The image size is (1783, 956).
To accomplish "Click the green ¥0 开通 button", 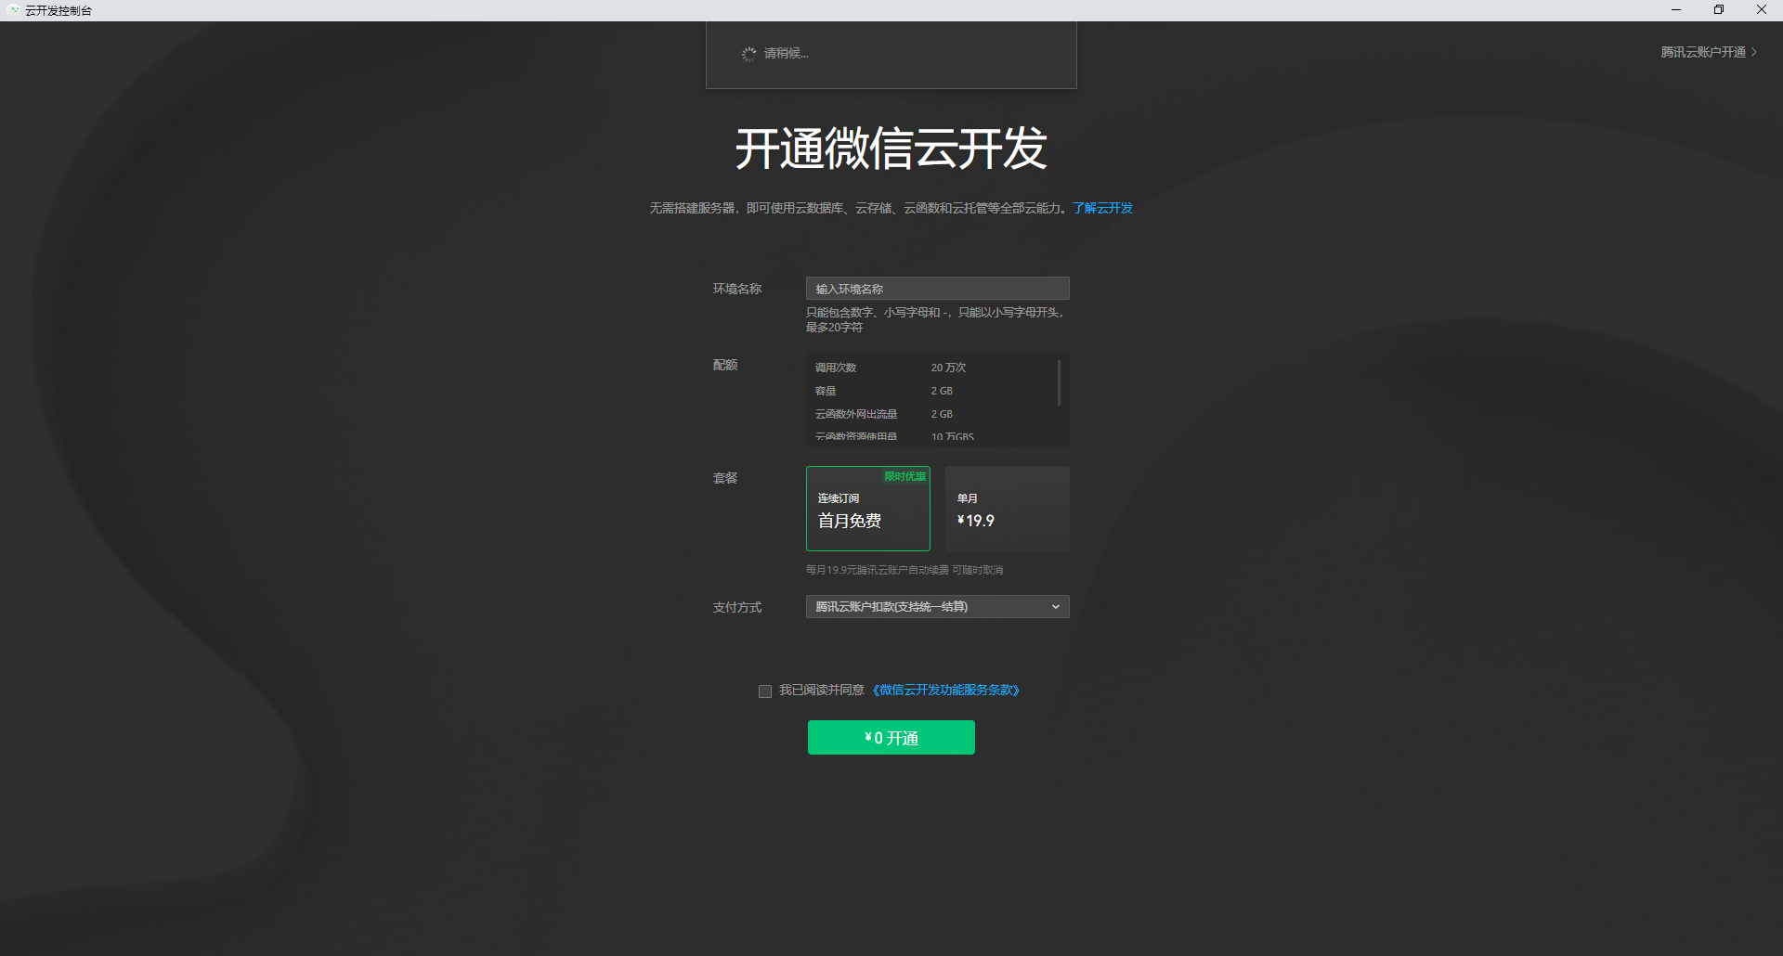I will point(891,738).
